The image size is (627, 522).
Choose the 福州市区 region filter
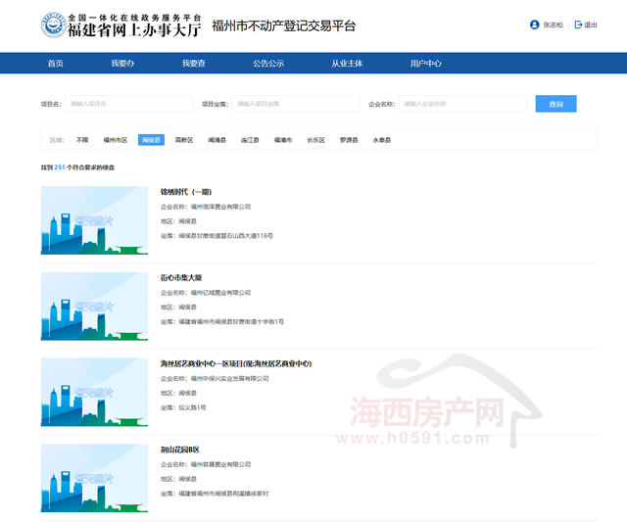116,140
